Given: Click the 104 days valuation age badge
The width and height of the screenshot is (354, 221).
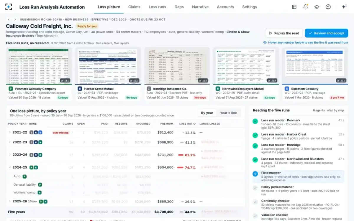Looking at the screenshot, I should pos(200,98).
